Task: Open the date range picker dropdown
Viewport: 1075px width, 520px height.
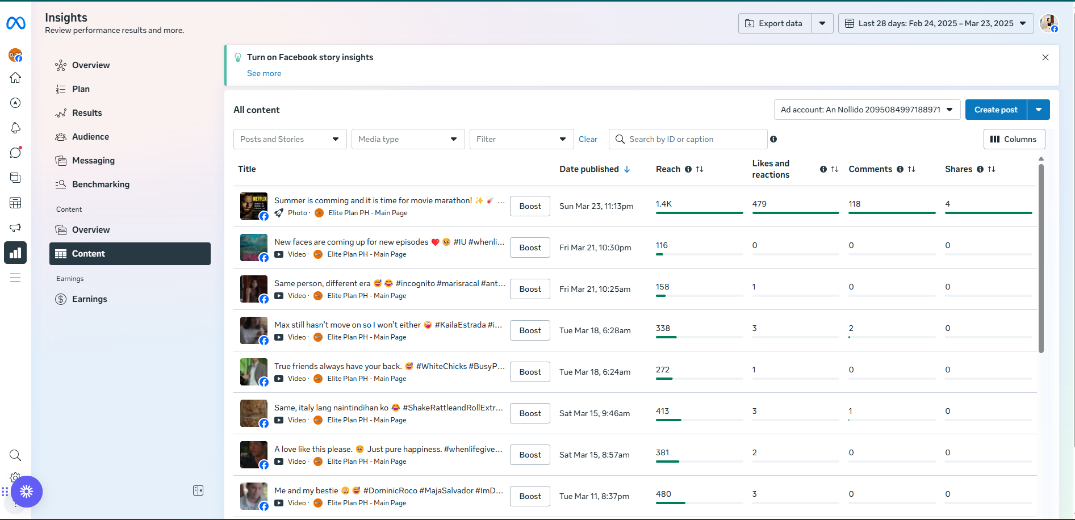Action: (935, 23)
